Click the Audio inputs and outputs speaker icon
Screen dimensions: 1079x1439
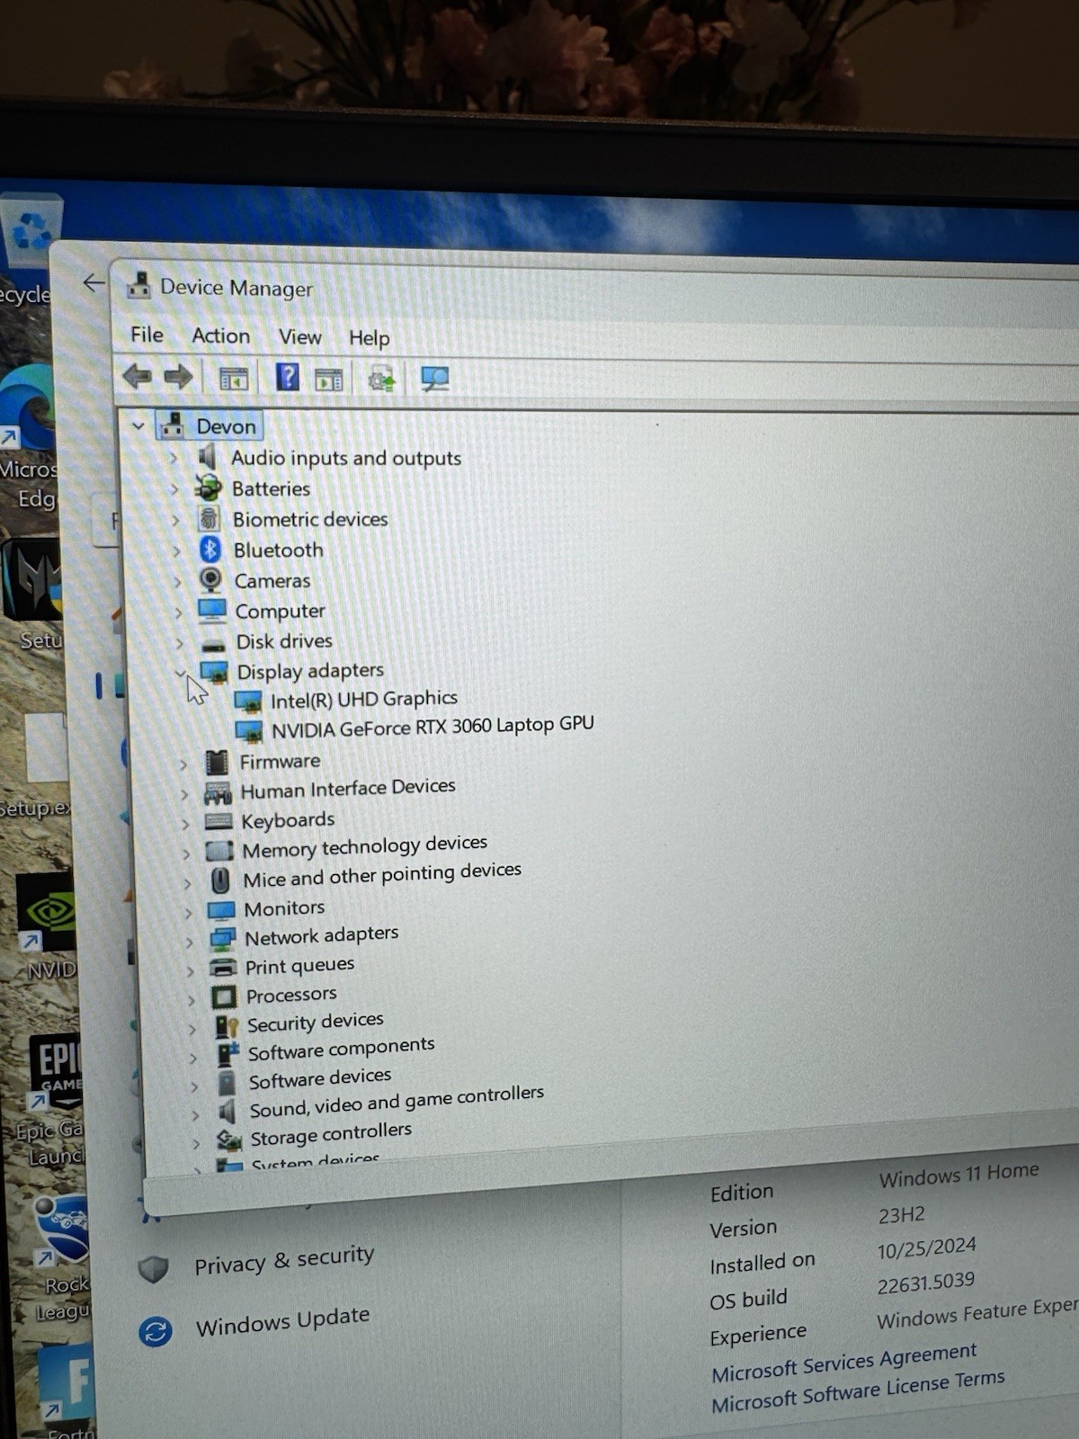[x=208, y=457]
